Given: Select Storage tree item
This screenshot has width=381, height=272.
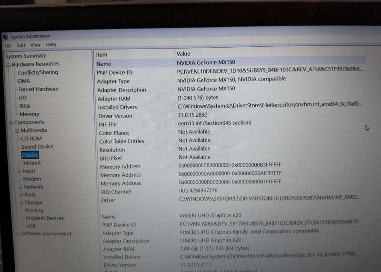Looking at the screenshot, I should coord(33,202).
